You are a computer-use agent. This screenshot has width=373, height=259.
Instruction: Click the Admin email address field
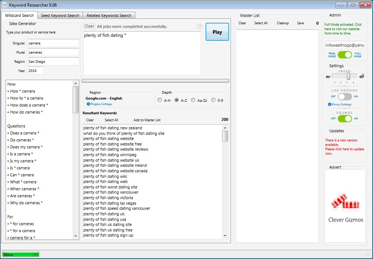pyautogui.click(x=345, y=45)
